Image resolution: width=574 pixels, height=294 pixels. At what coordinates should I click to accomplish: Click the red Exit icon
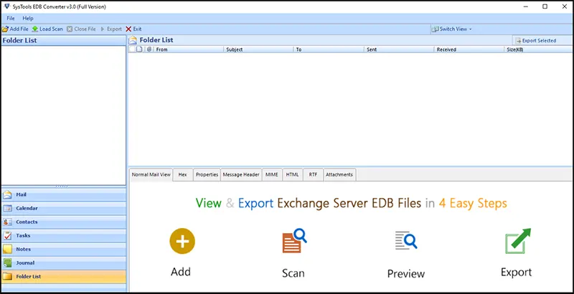click(128, 29)
